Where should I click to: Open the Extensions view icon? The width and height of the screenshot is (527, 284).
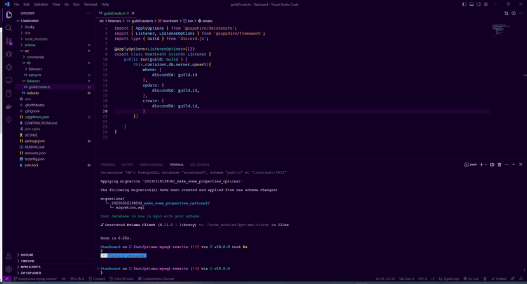[x=9, y=67]
